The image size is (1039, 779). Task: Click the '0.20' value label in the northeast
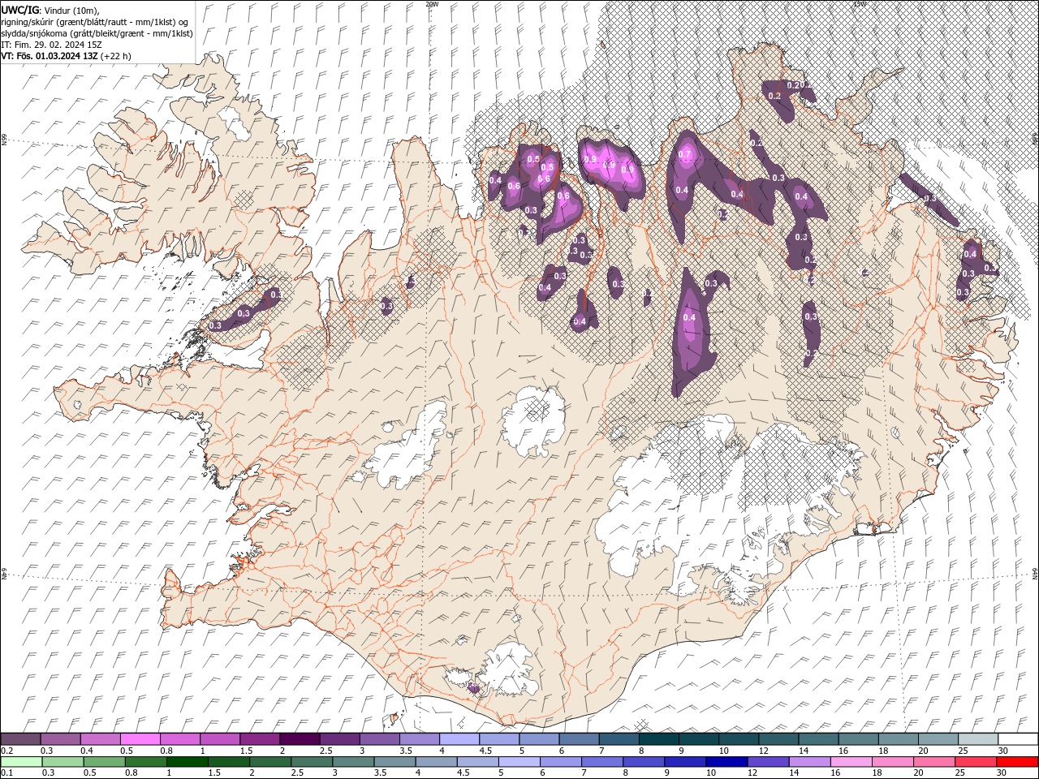pos(795,85)
